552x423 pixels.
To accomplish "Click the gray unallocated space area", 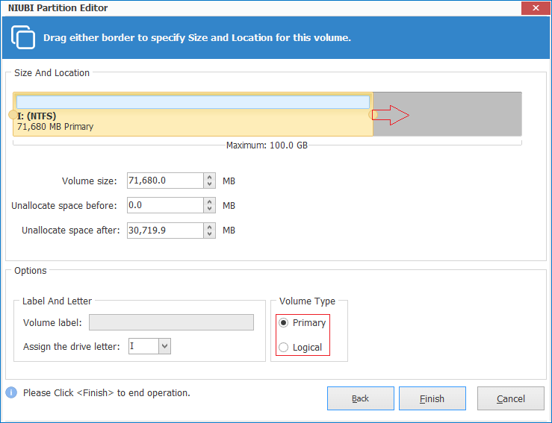I will (x=463, y=114).
